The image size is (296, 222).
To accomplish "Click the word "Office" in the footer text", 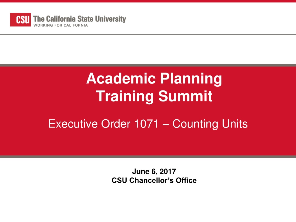I will [186, 180].
